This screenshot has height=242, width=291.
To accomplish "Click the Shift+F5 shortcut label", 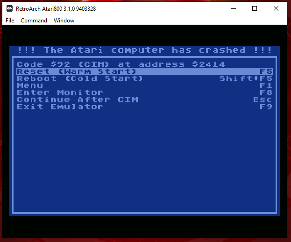I will [246, 78].
